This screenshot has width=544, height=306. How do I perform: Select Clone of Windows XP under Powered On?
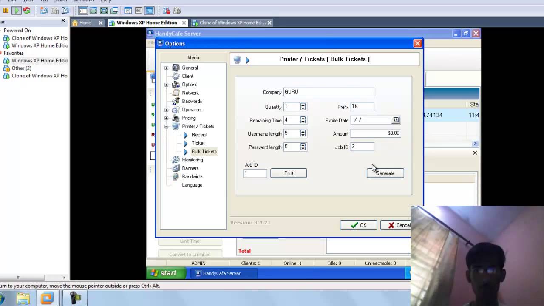click(x=40, y=38)
